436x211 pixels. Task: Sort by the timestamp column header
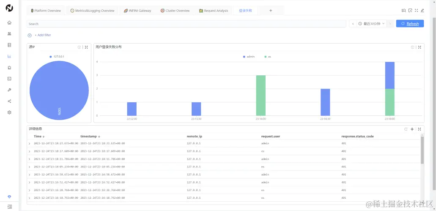[90, 137]
